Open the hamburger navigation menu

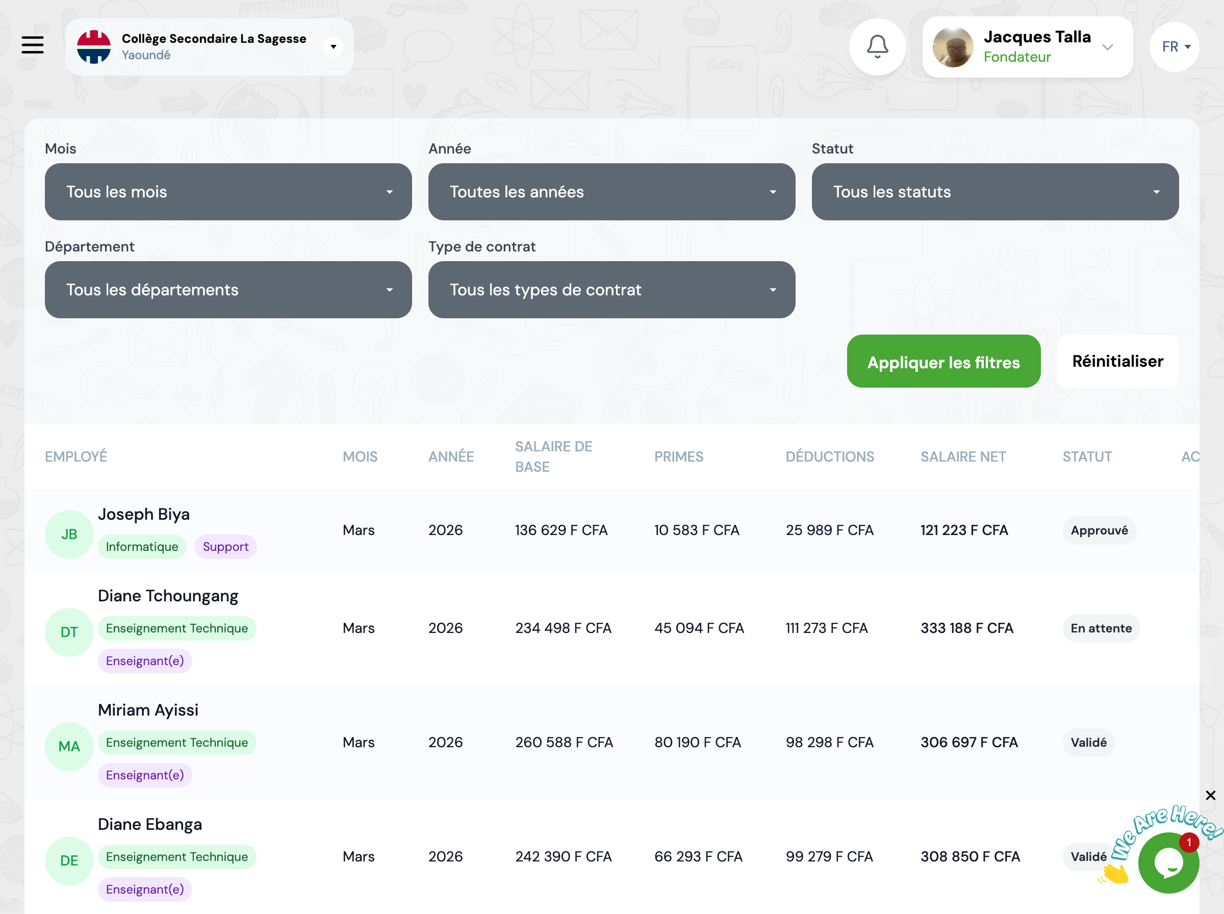point(33,45)
